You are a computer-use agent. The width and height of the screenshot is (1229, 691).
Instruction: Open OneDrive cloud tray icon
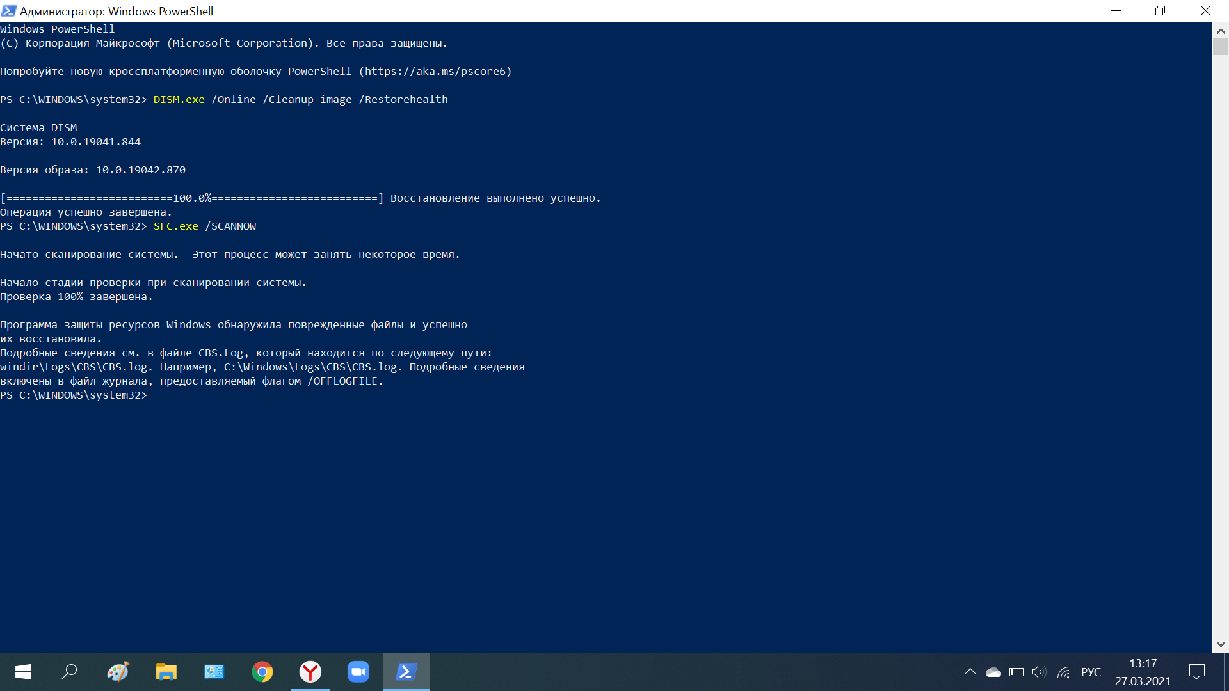pyautogui.click(x=993, y=672)
